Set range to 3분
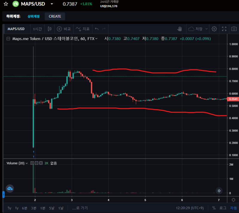 [x=34, y=208]
